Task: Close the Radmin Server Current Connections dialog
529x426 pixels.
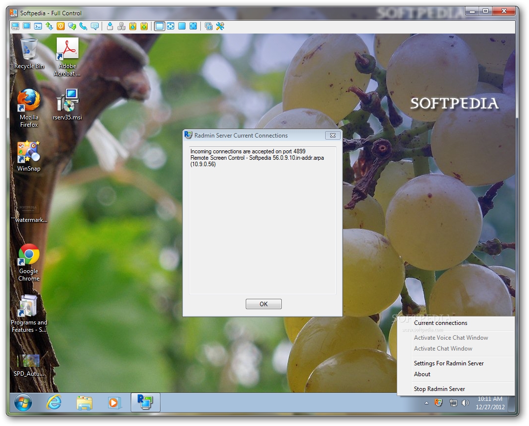Action: tap(333, 136)
